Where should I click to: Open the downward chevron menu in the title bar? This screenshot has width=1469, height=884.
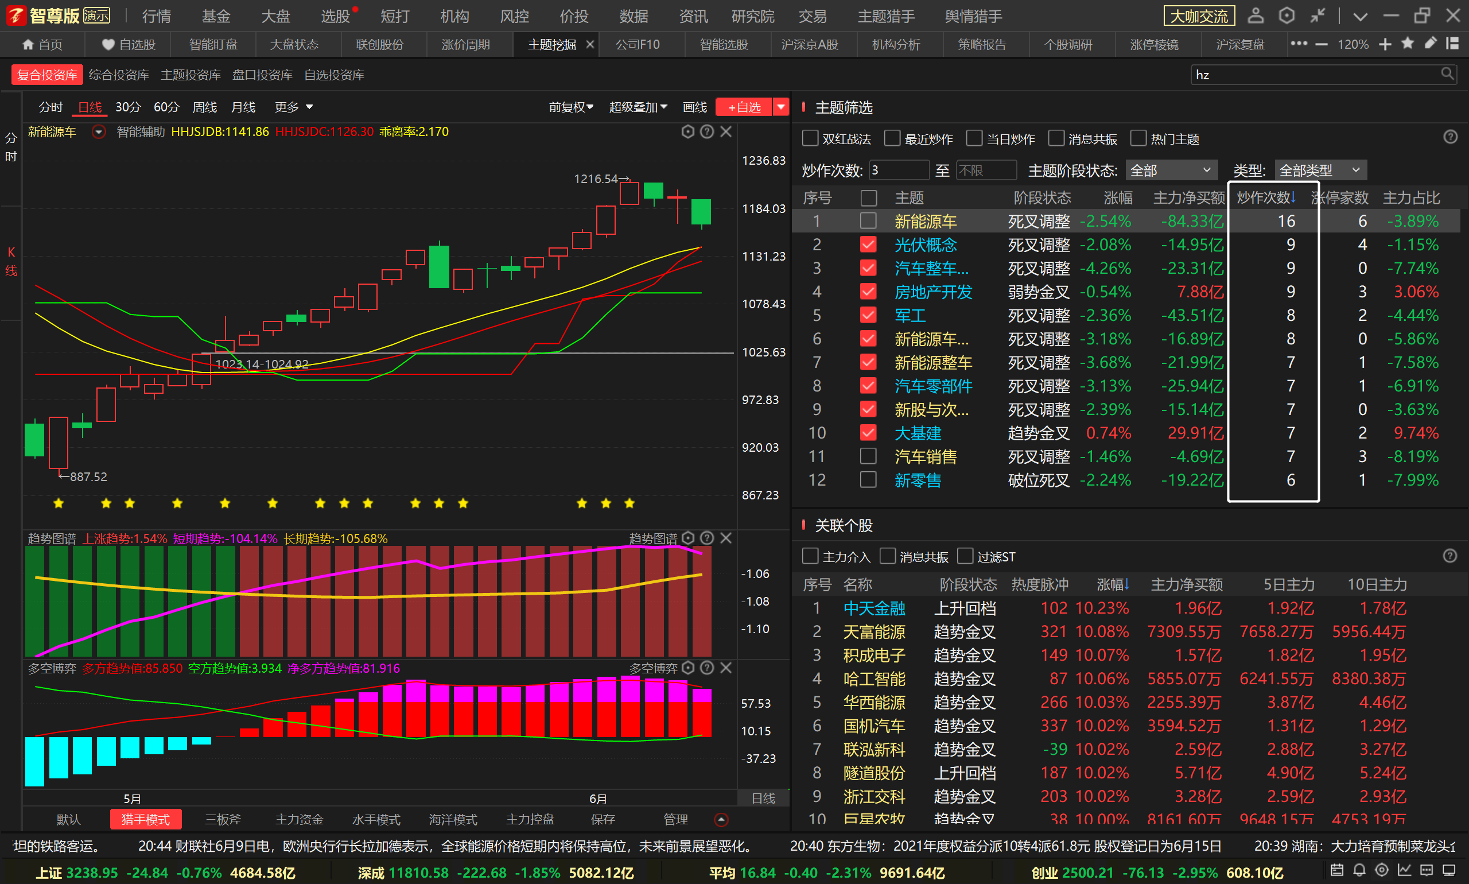pos(1360,16)
